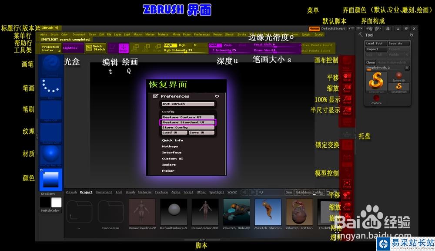Open the Alpha Off selector on left shelf
The width and height of the screenshot is (435, 251).
coord(51,111)
